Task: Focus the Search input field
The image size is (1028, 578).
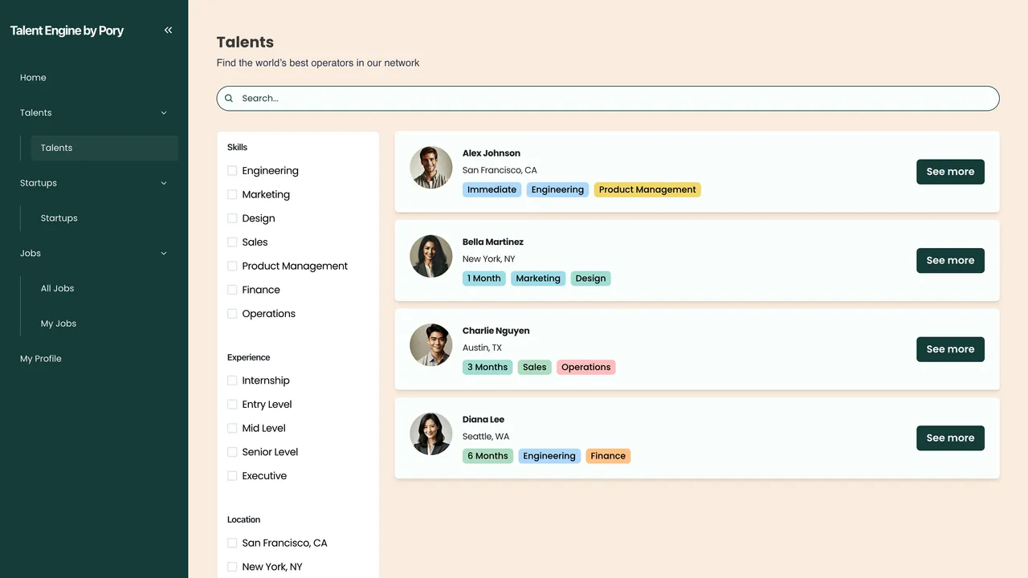Action: pos(608,98)
